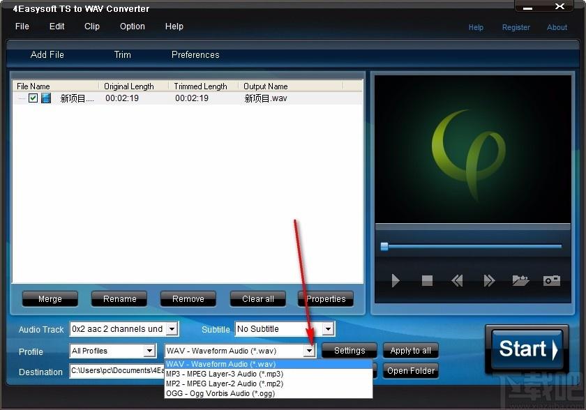Open the Subtitle dropdown
Screen dimensions: 586x410
[328, 329]
